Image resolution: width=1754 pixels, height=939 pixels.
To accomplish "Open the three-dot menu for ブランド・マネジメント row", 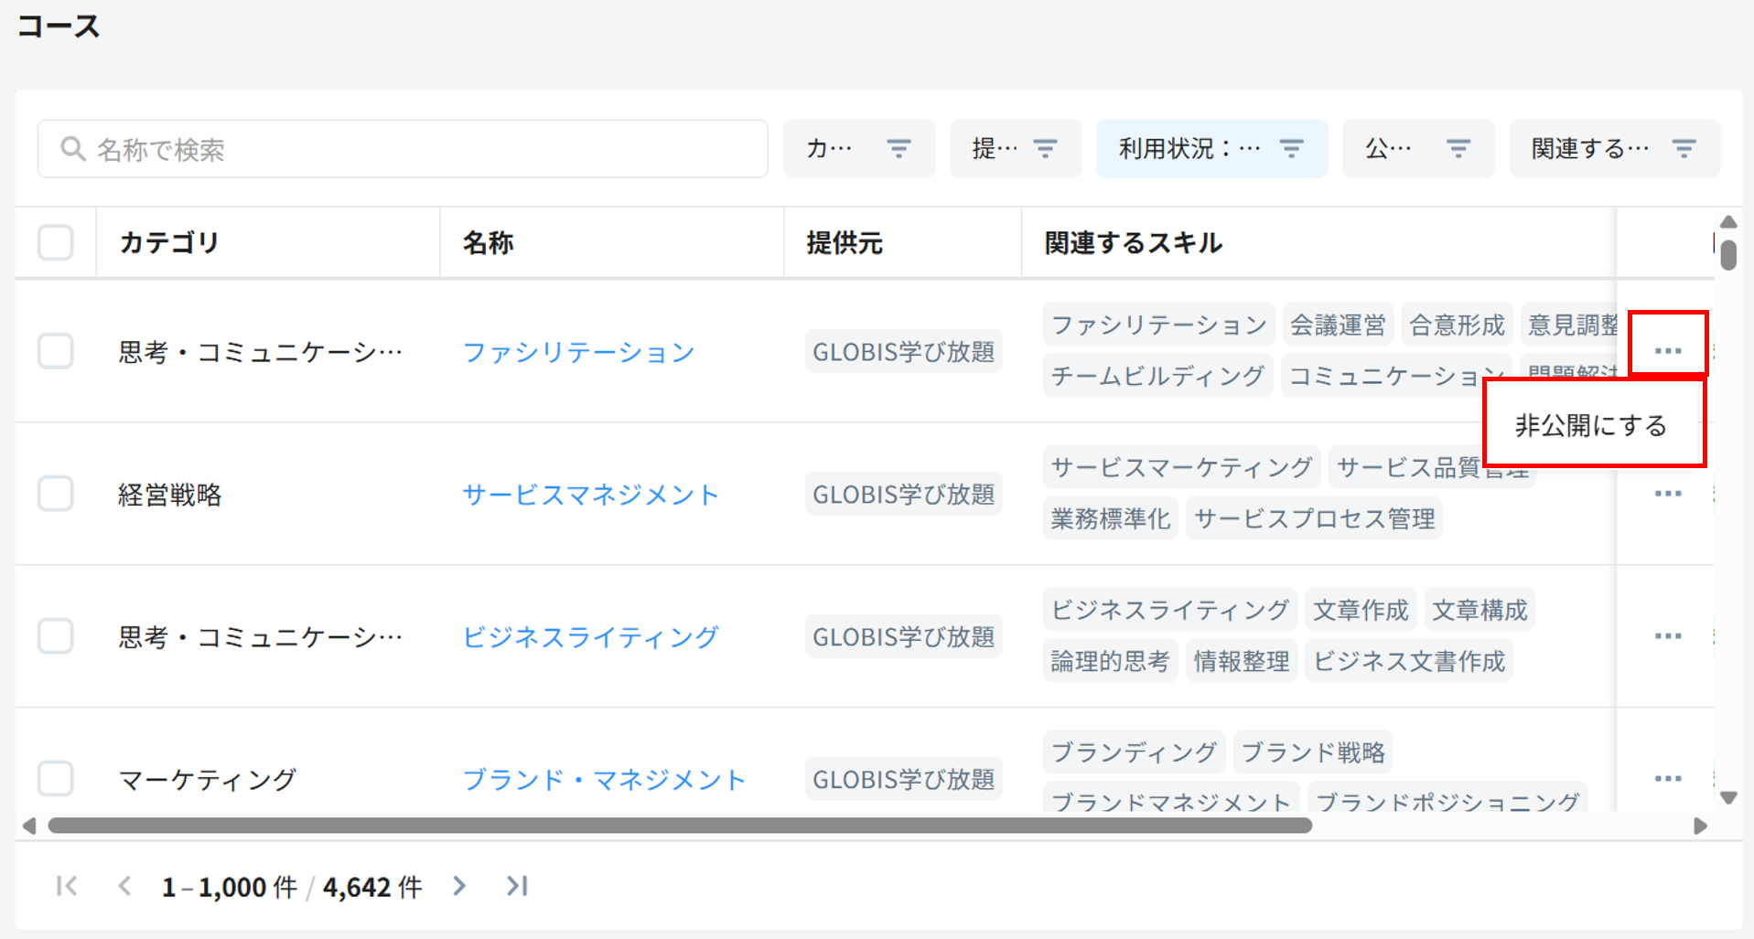I will coord(1667,779).
